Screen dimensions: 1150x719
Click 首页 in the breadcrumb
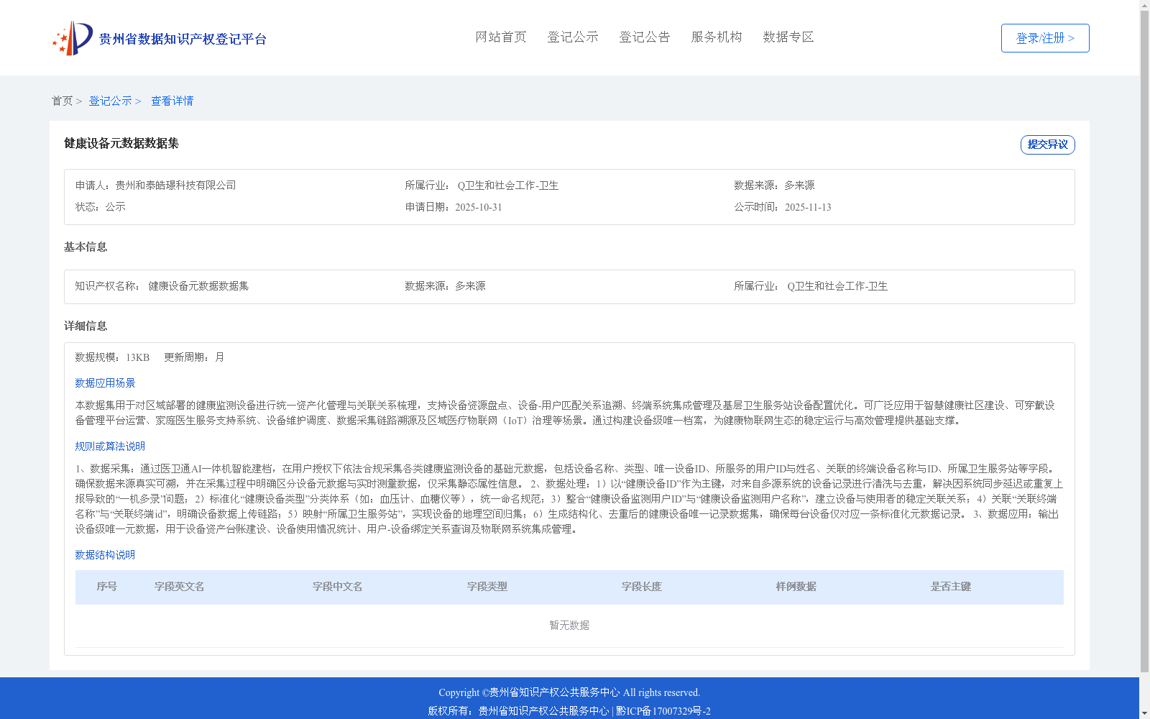(62, 101)
